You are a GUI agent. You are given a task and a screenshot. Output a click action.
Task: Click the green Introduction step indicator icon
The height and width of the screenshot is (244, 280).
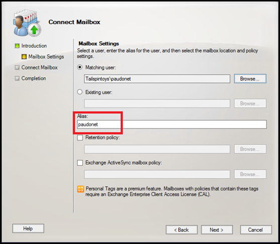click(x=17, y=46)
